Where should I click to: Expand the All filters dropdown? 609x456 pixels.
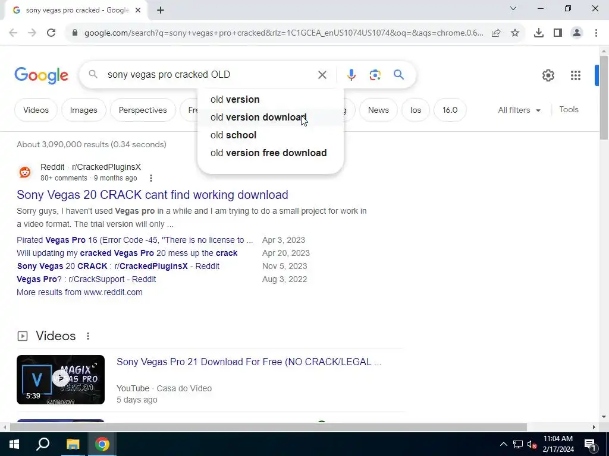coord(519,110)
